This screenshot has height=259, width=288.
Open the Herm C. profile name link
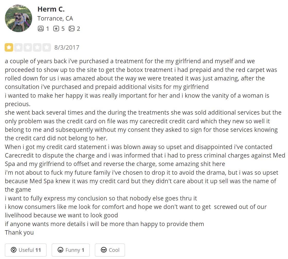pos(51,9)
